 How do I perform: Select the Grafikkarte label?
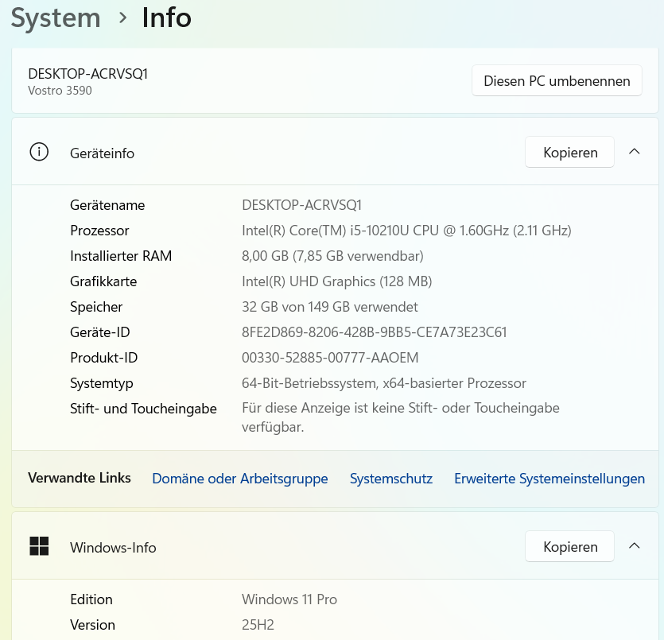(x=103, y=281)
